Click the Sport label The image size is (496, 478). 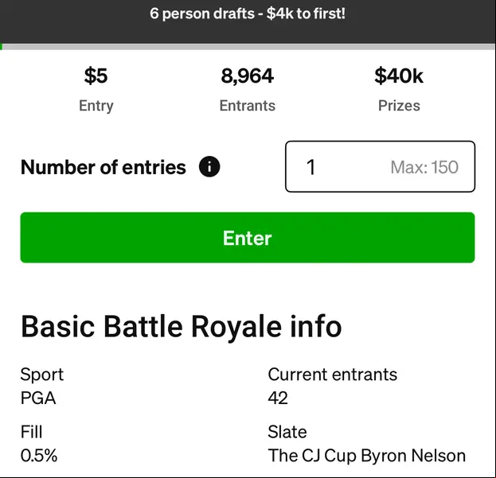point(42,375)
